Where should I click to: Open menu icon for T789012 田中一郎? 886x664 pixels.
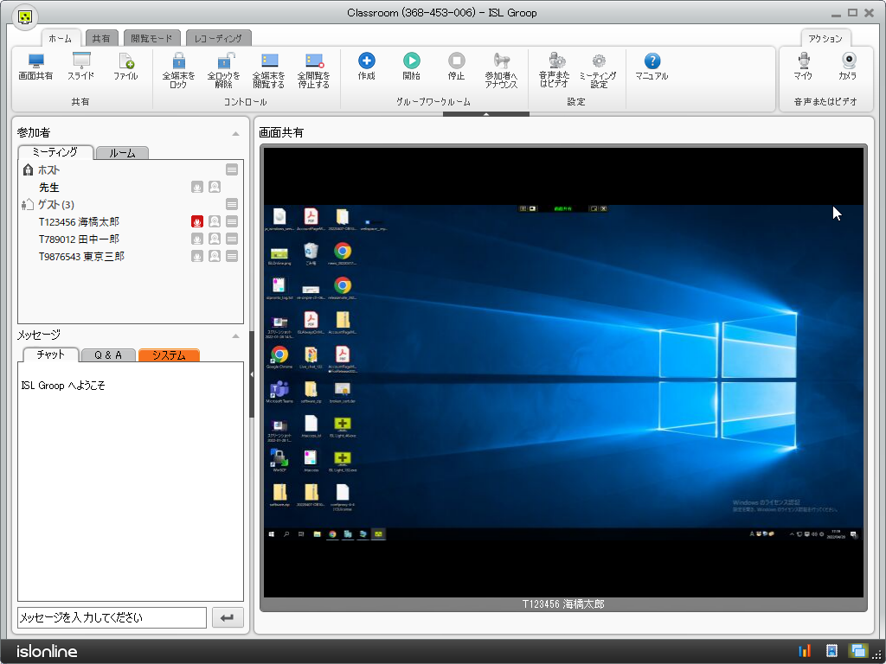(232, 239)
